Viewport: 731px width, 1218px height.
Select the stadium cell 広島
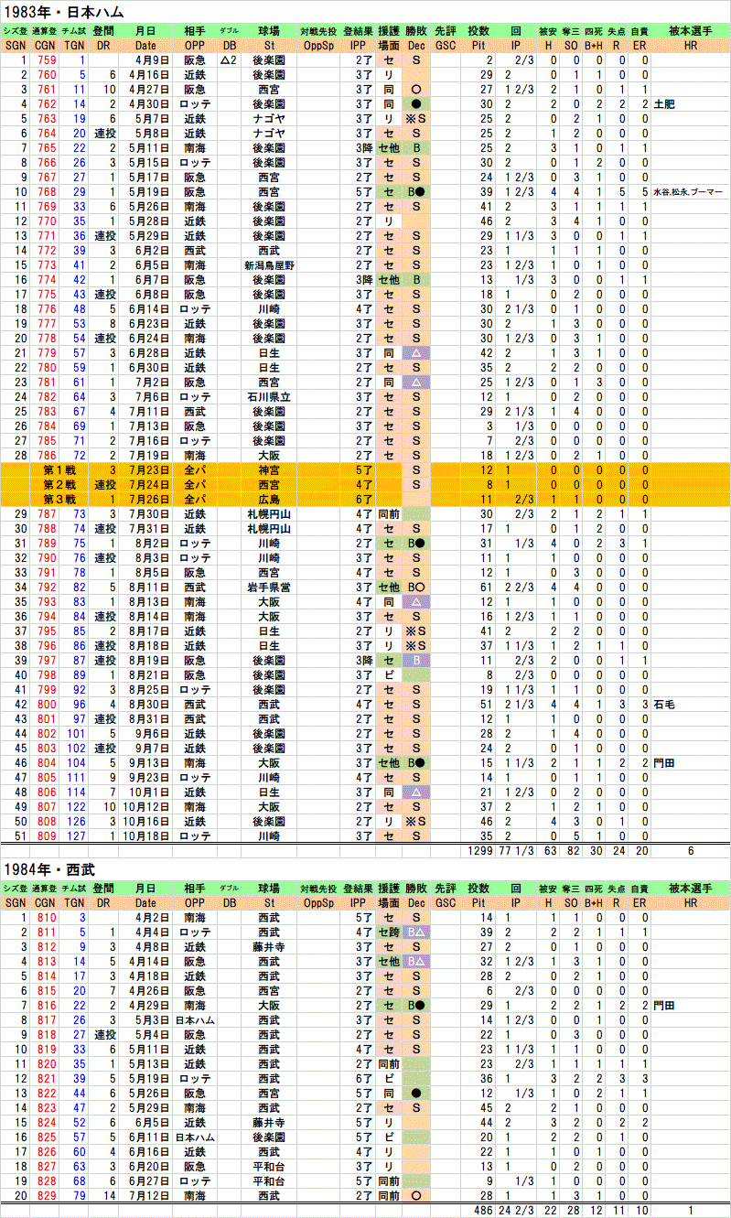point(269,499)
